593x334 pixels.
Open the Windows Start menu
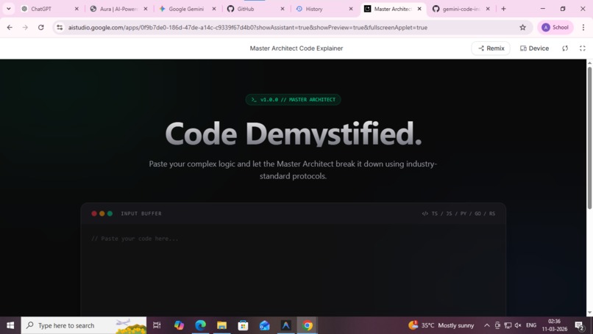[10, 325]
